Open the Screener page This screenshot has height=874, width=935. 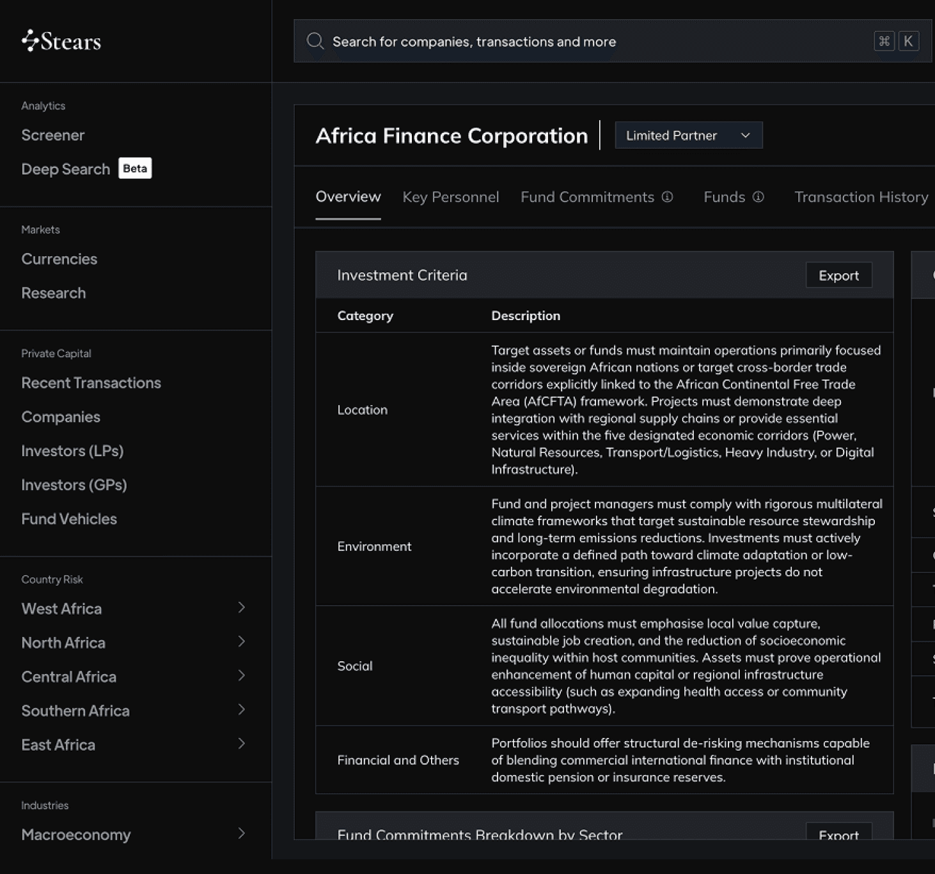pyautogui.click(x=53, y=135)
